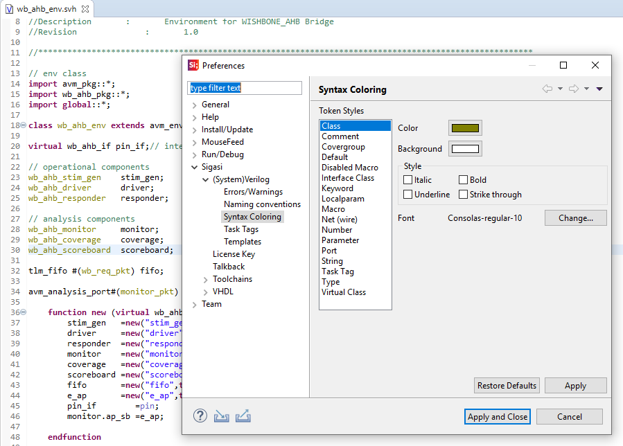Open back history dropdown arrow
The height and width of the screenshot is (446, 623).
(560, 89)
